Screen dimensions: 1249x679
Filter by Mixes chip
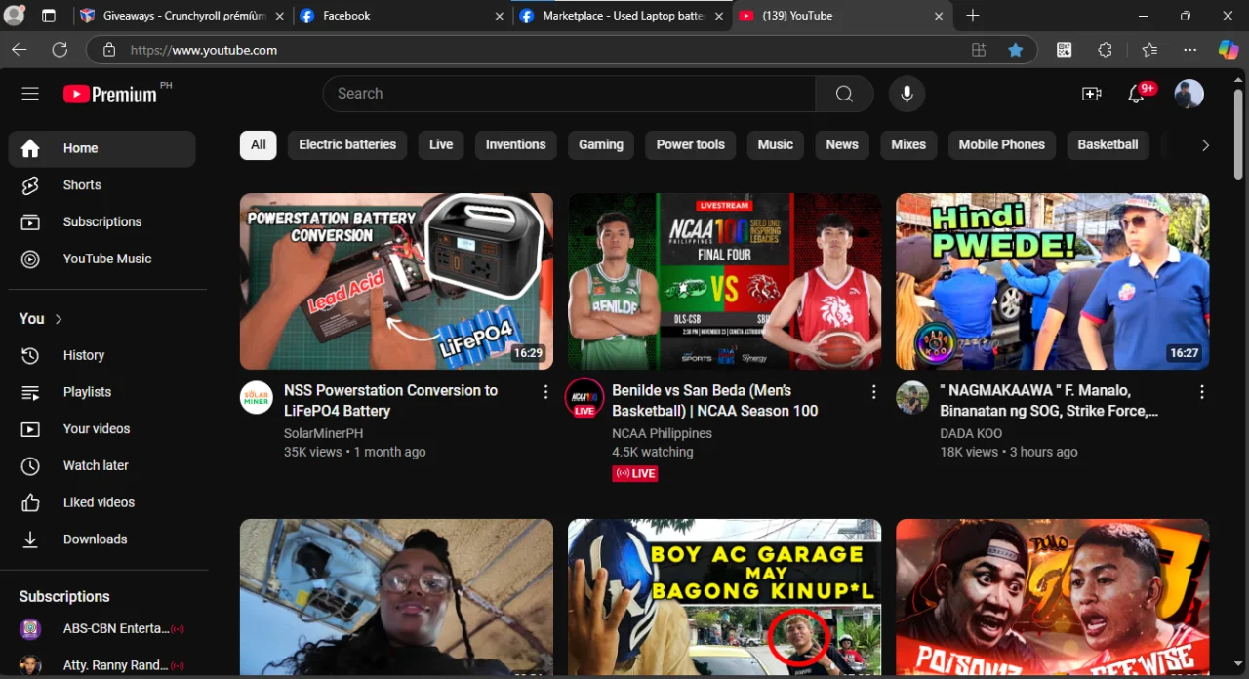907,144
